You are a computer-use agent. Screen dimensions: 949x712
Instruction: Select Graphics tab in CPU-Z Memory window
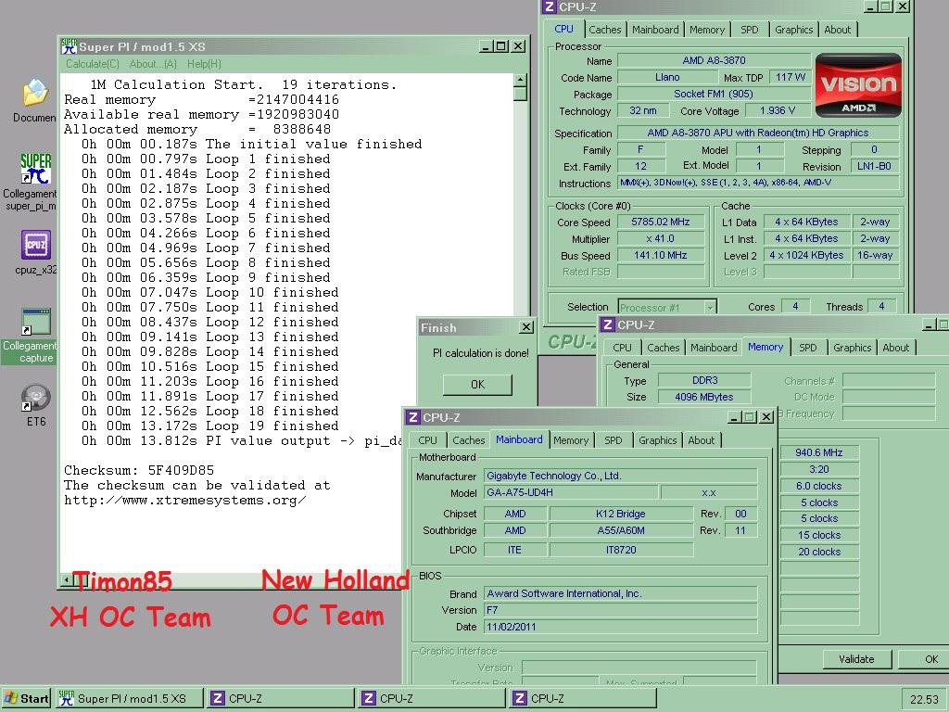pyautogui.click(x=853, y=349)
